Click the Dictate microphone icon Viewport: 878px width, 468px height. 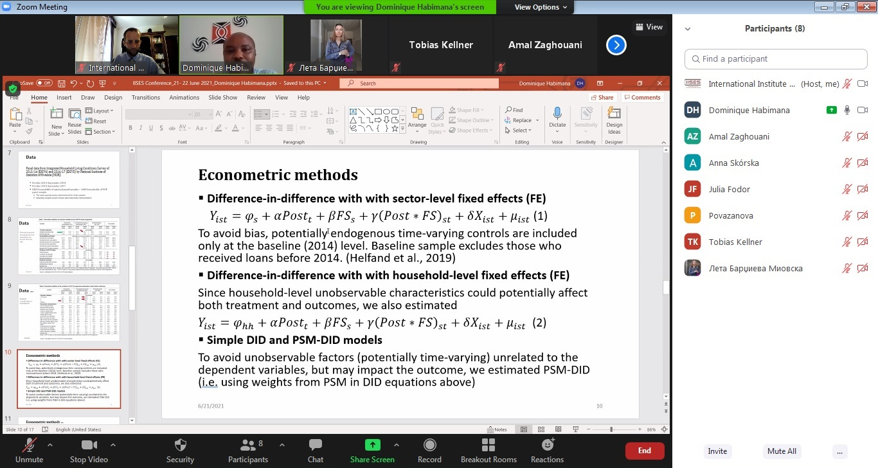[557, 114]
